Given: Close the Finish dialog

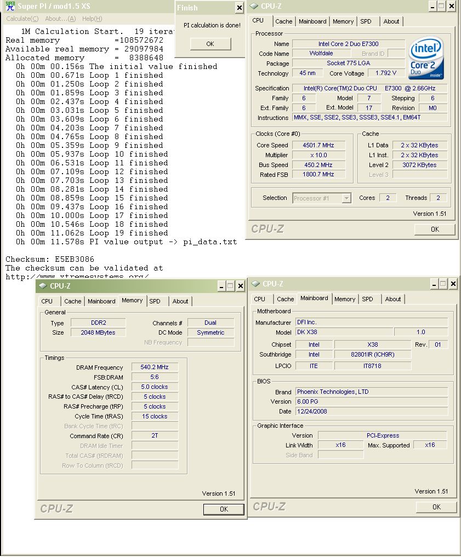Looking at the screenshot, I should point(240,8).
